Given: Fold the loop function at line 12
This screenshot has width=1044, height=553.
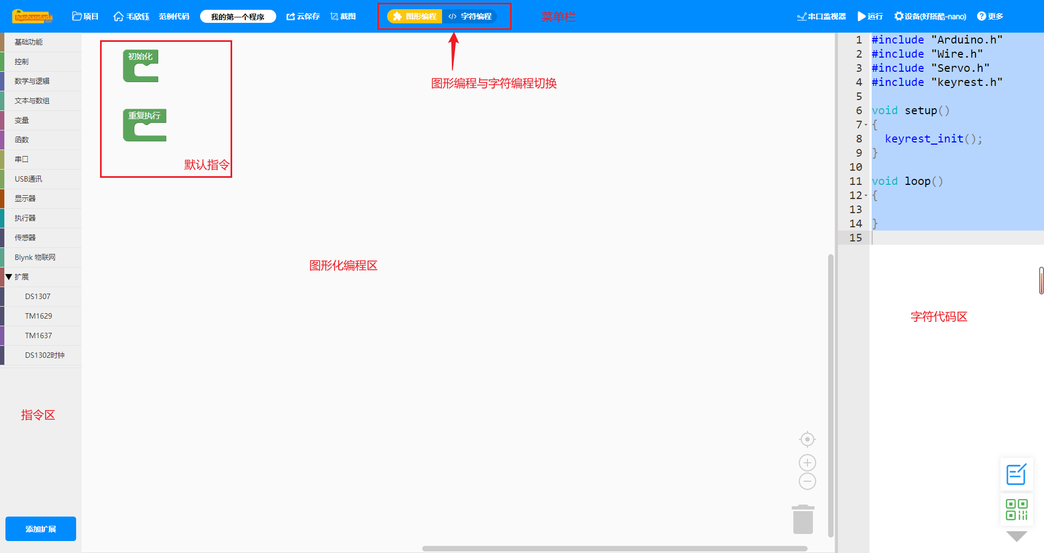Looking at the screenshot, I should point(866,195).
